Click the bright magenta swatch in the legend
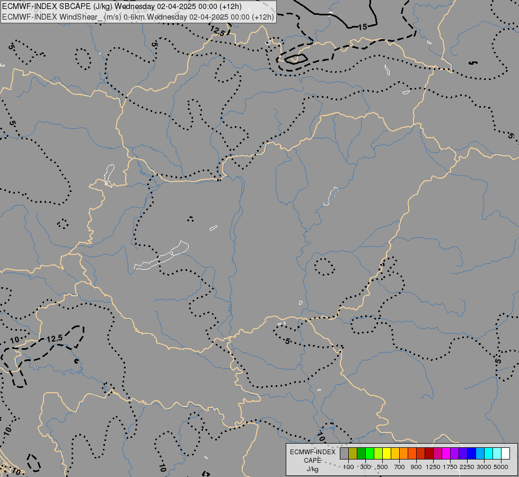This screenshot has height=477, width=519. coord(446,454)
